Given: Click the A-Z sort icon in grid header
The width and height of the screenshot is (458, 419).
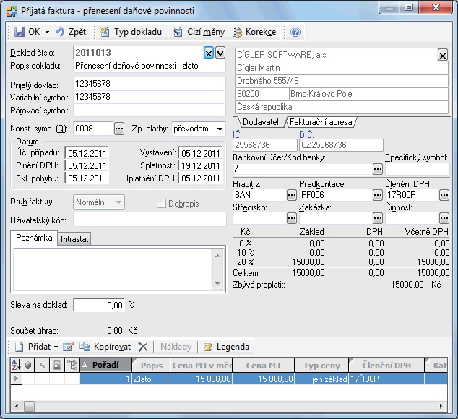Looking at the screenshot, I should point(16,366).
